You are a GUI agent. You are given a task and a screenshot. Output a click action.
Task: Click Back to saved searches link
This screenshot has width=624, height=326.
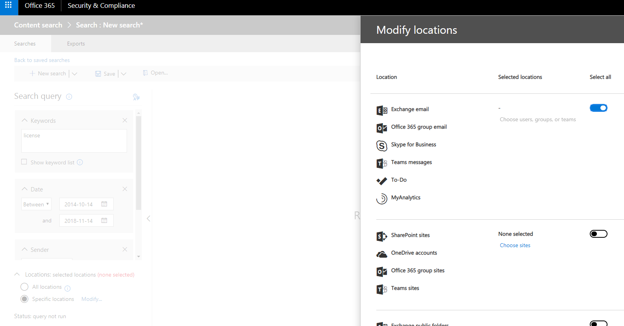(x=42, y=60)
